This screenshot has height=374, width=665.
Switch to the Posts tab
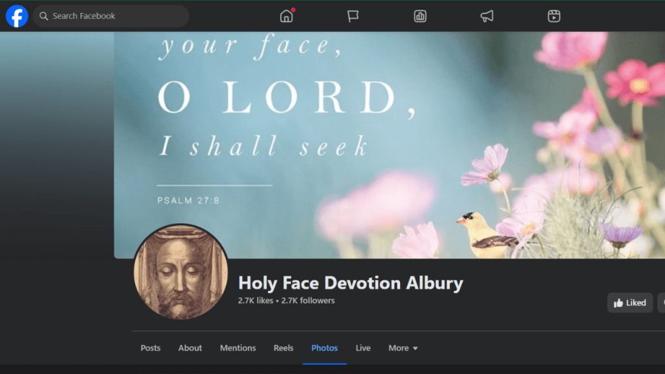[x=151, y=348]
